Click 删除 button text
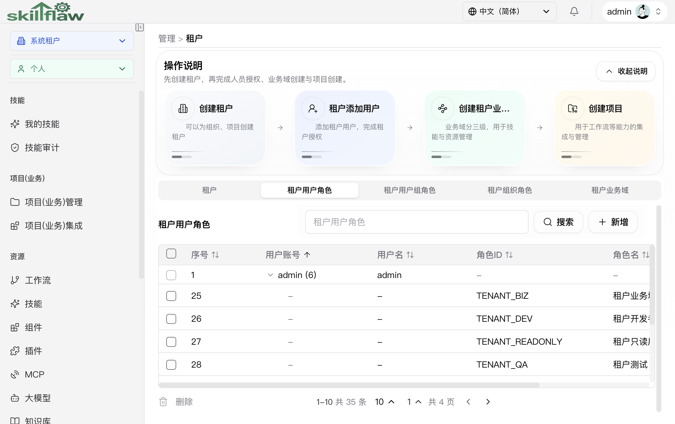 (x=184, y=402)
